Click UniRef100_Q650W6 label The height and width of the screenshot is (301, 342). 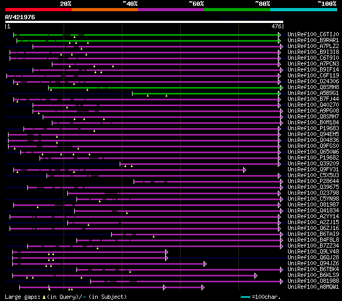tap(313, 152)
